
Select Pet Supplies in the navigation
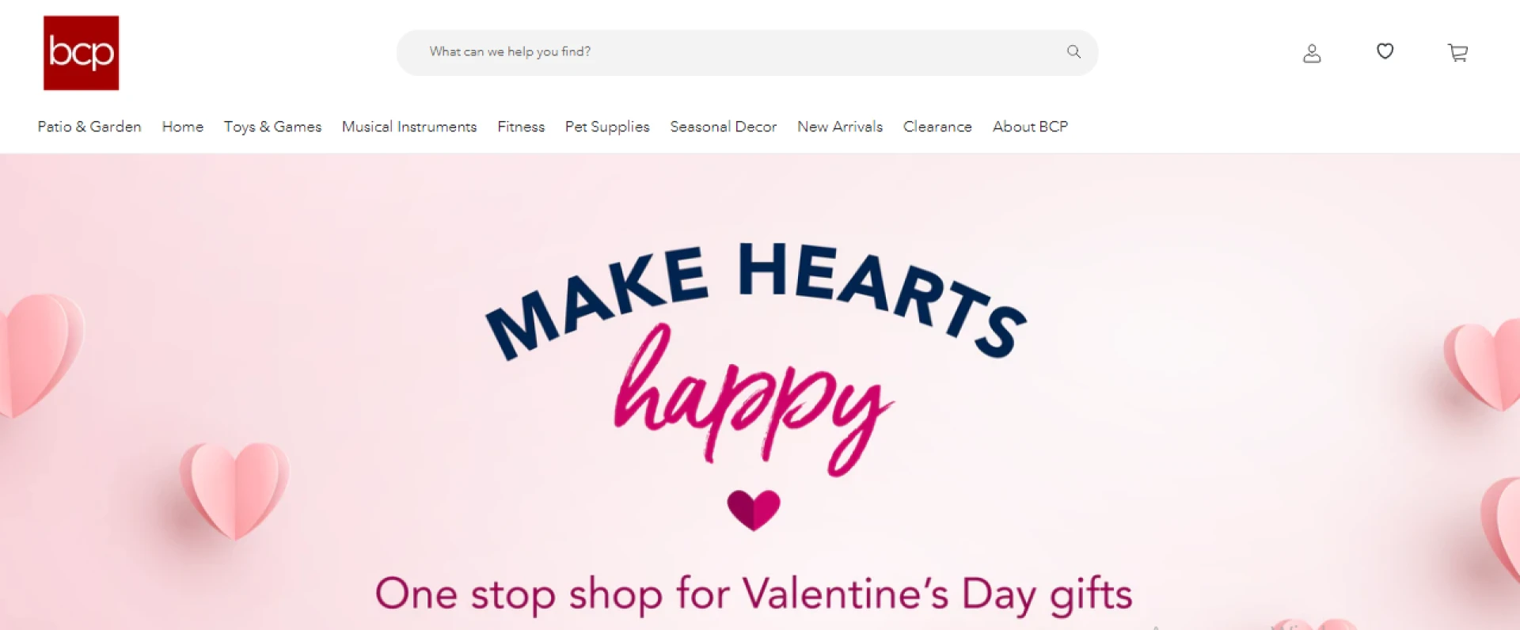coord(607,127)
